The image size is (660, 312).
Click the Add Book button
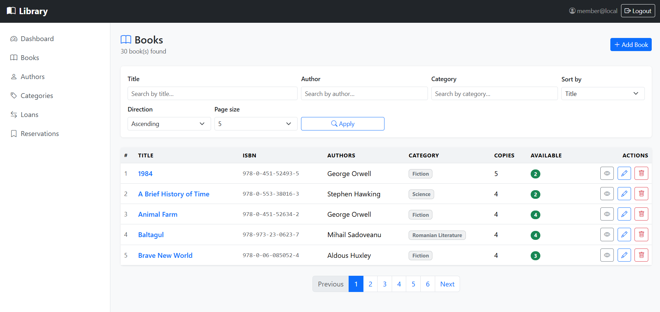[631, 45]
